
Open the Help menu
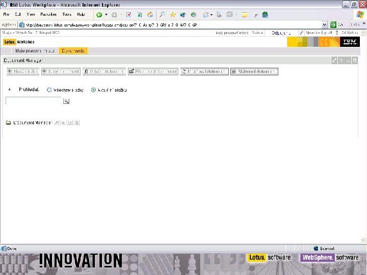tap(81, 14)
